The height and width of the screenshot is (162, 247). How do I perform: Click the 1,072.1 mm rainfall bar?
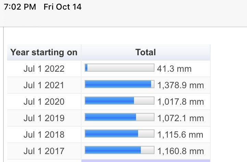[120, 117]
